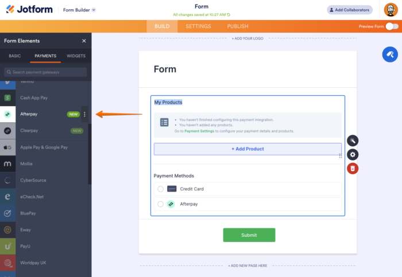Open the Payment Settings link
Viewport: 402px width, 277px height.
(x=199, y=131)
